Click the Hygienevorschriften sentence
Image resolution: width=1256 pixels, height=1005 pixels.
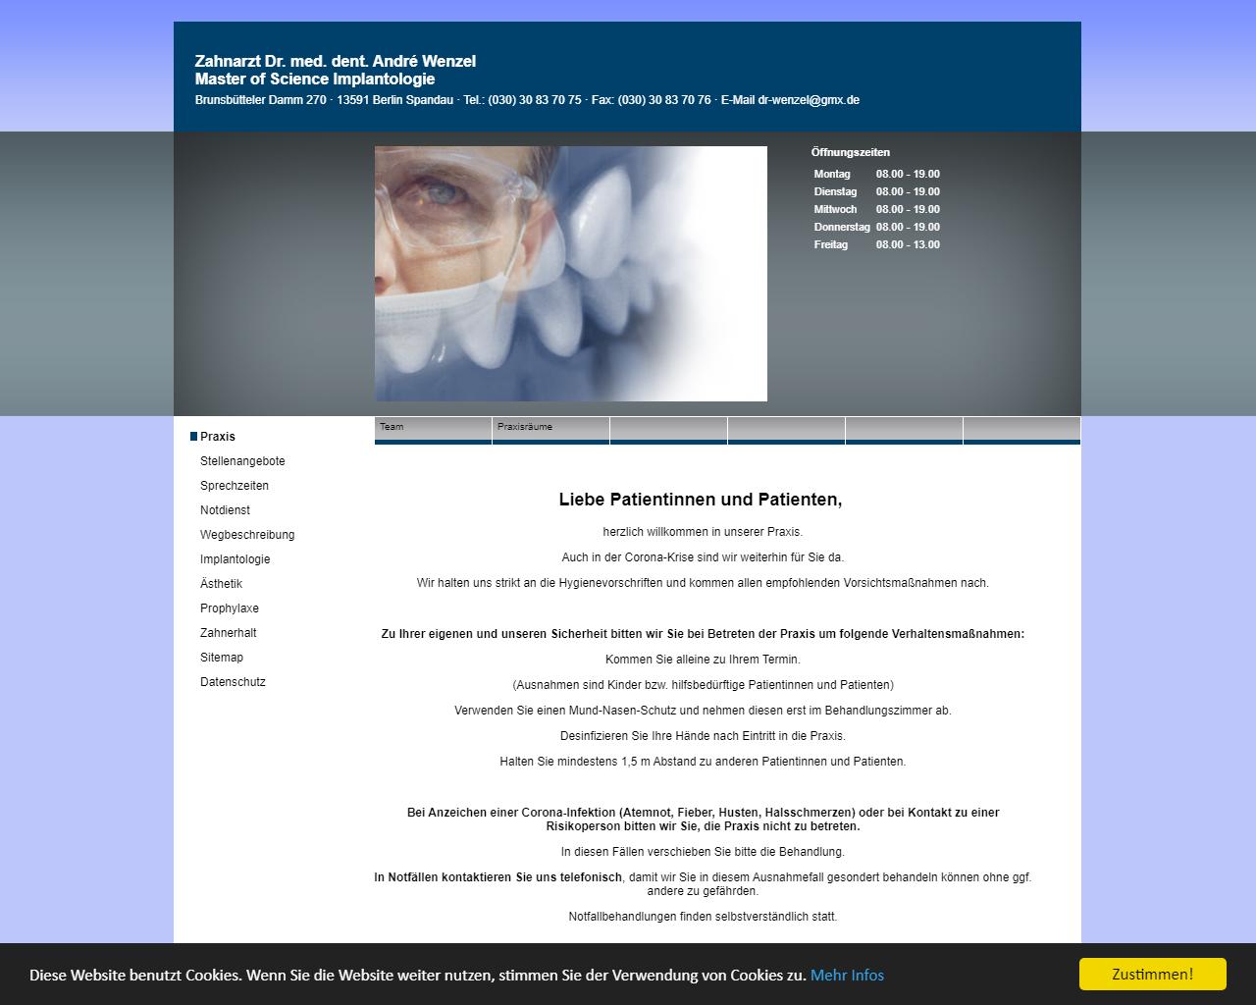[703, 583]
